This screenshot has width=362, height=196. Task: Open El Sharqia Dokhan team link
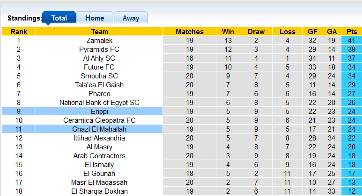pyautogui.click(x=99, y=191)
